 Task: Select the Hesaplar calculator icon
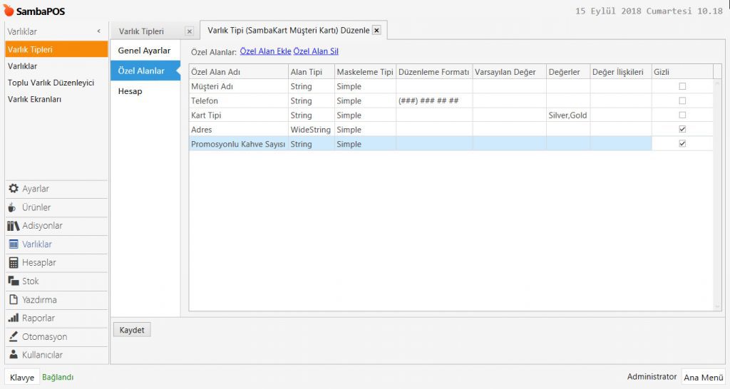[x=14, y=263]
